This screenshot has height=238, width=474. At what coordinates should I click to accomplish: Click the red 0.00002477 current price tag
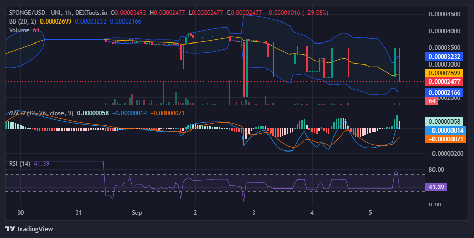444,81
